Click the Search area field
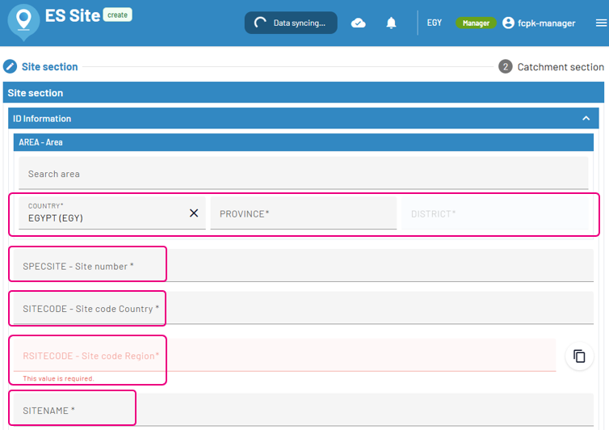 [x=303, y=174]
